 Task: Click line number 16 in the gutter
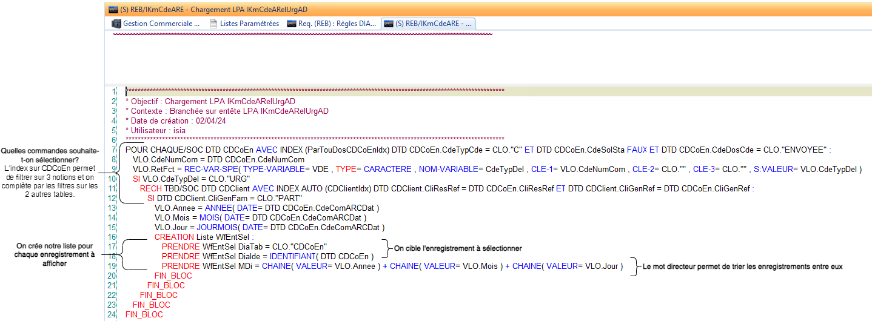pyautogui.click(x=112, y=237)
